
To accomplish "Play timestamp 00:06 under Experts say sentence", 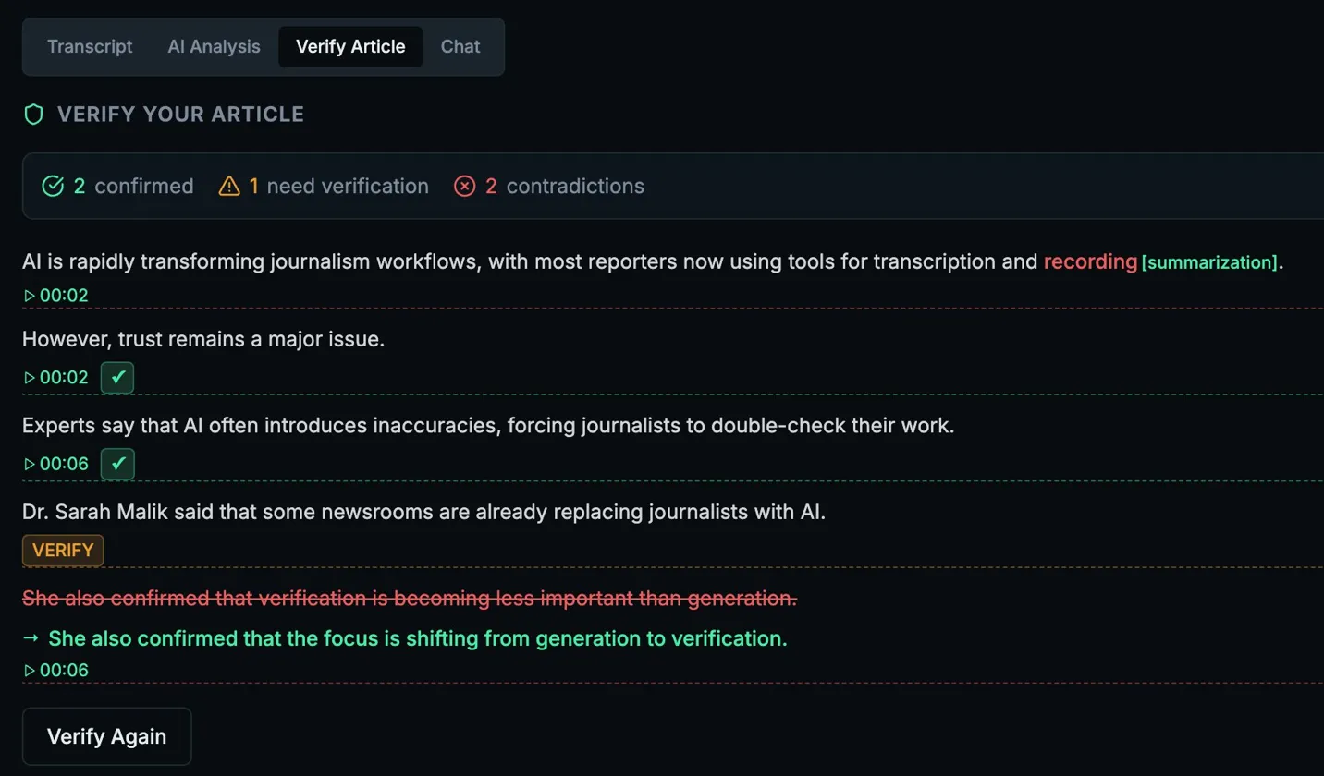I will pos(55,463).
